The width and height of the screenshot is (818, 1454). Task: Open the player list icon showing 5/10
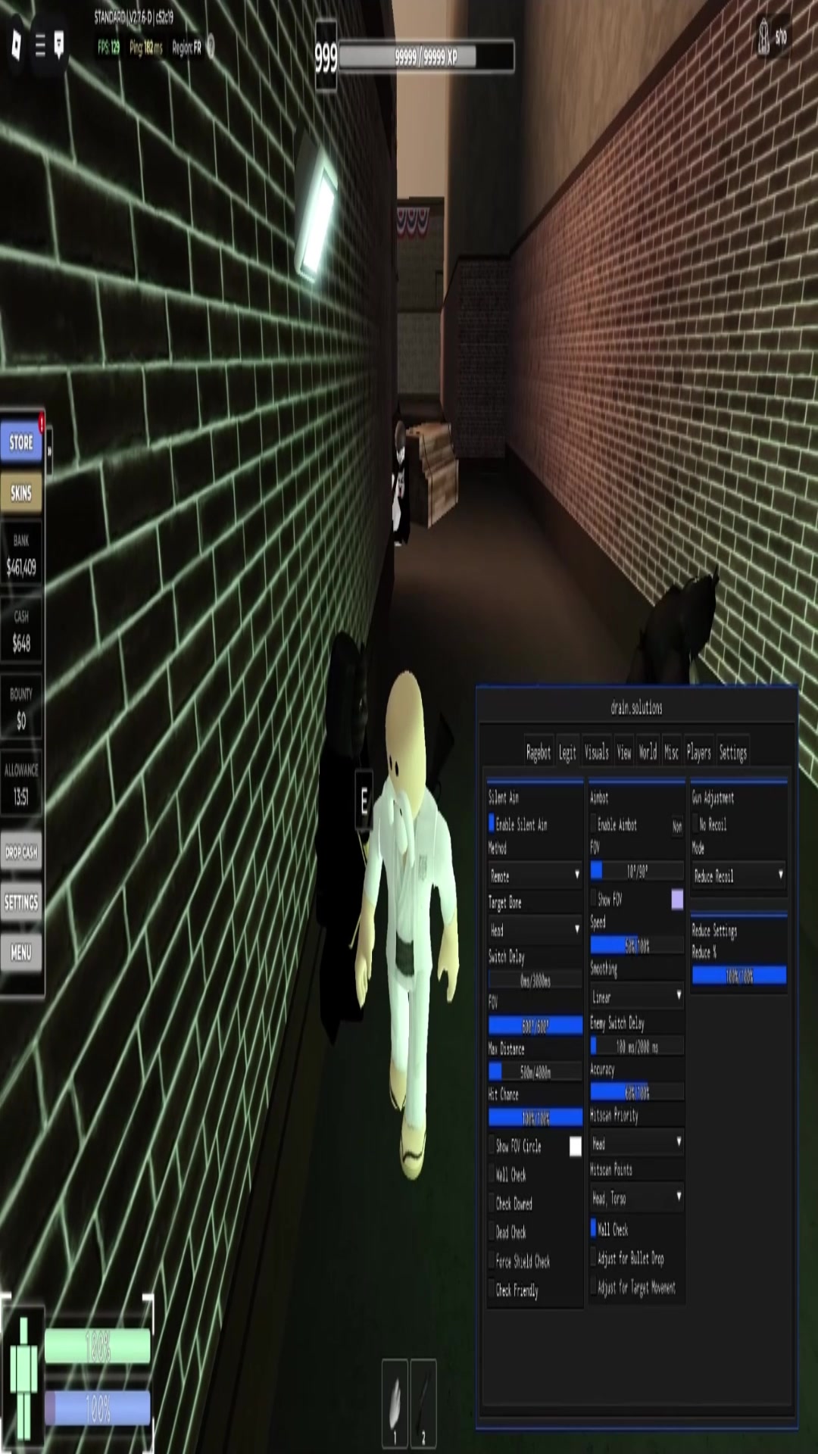point(773,36)
